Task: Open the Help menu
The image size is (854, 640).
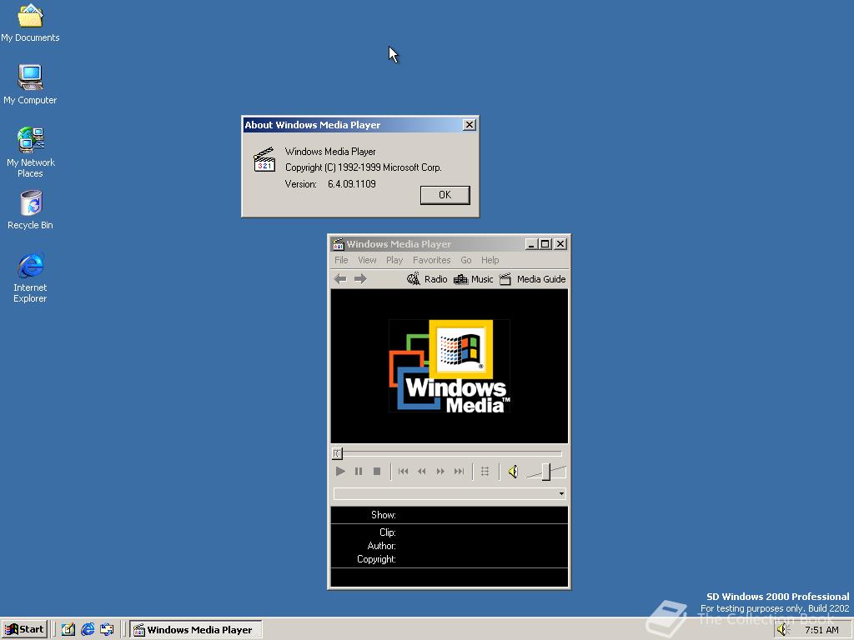Action: coord(490,260)
